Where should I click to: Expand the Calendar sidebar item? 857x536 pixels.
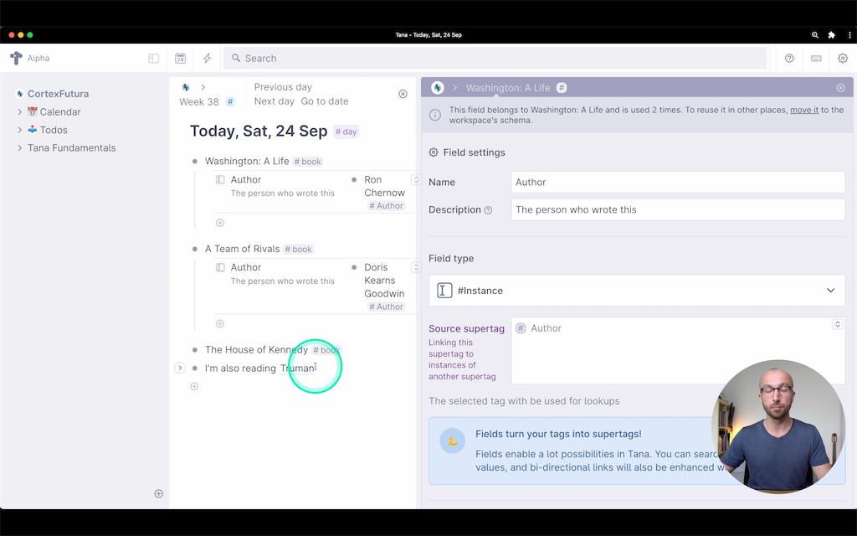pyautogui.click(x=20, y=112)
